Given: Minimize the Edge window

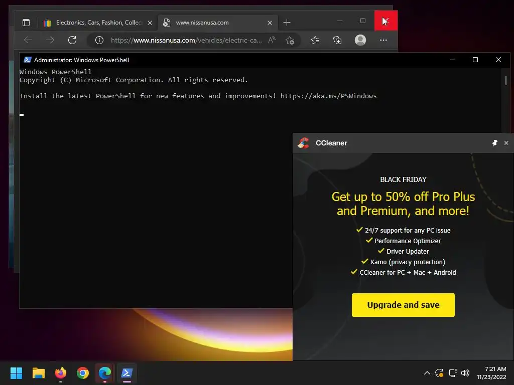Looking at the screenshot, I should point(340,21).
